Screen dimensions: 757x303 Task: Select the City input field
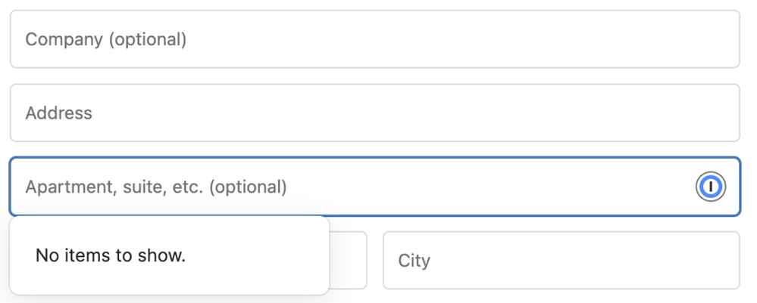561,261
